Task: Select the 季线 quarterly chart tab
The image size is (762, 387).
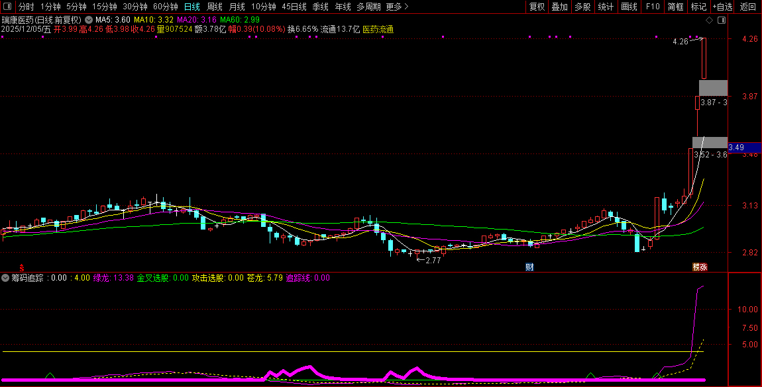Action: (x=320, y=7)
